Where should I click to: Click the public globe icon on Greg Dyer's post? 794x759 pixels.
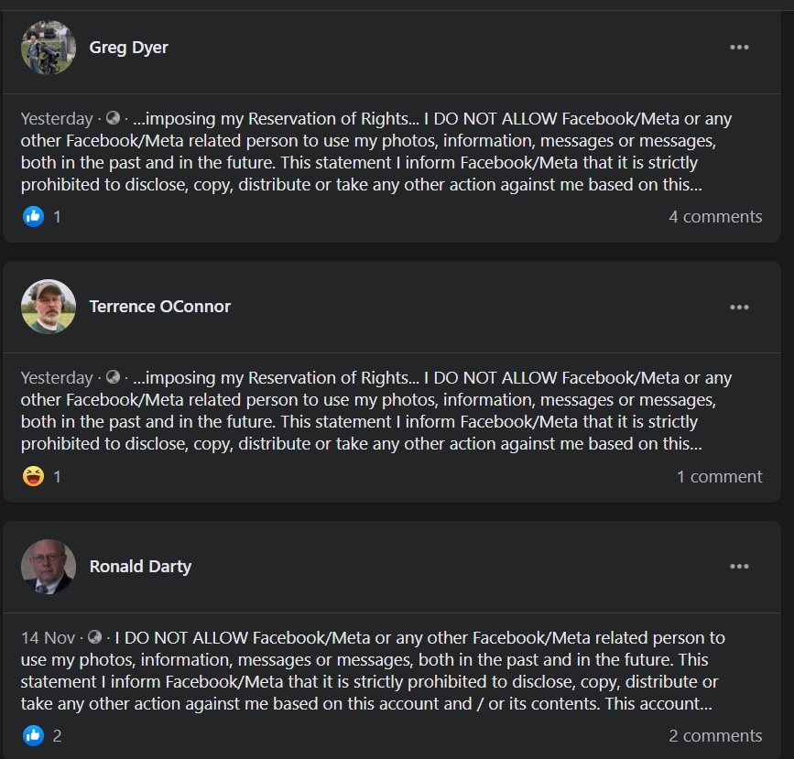click(x=114, y=119)
